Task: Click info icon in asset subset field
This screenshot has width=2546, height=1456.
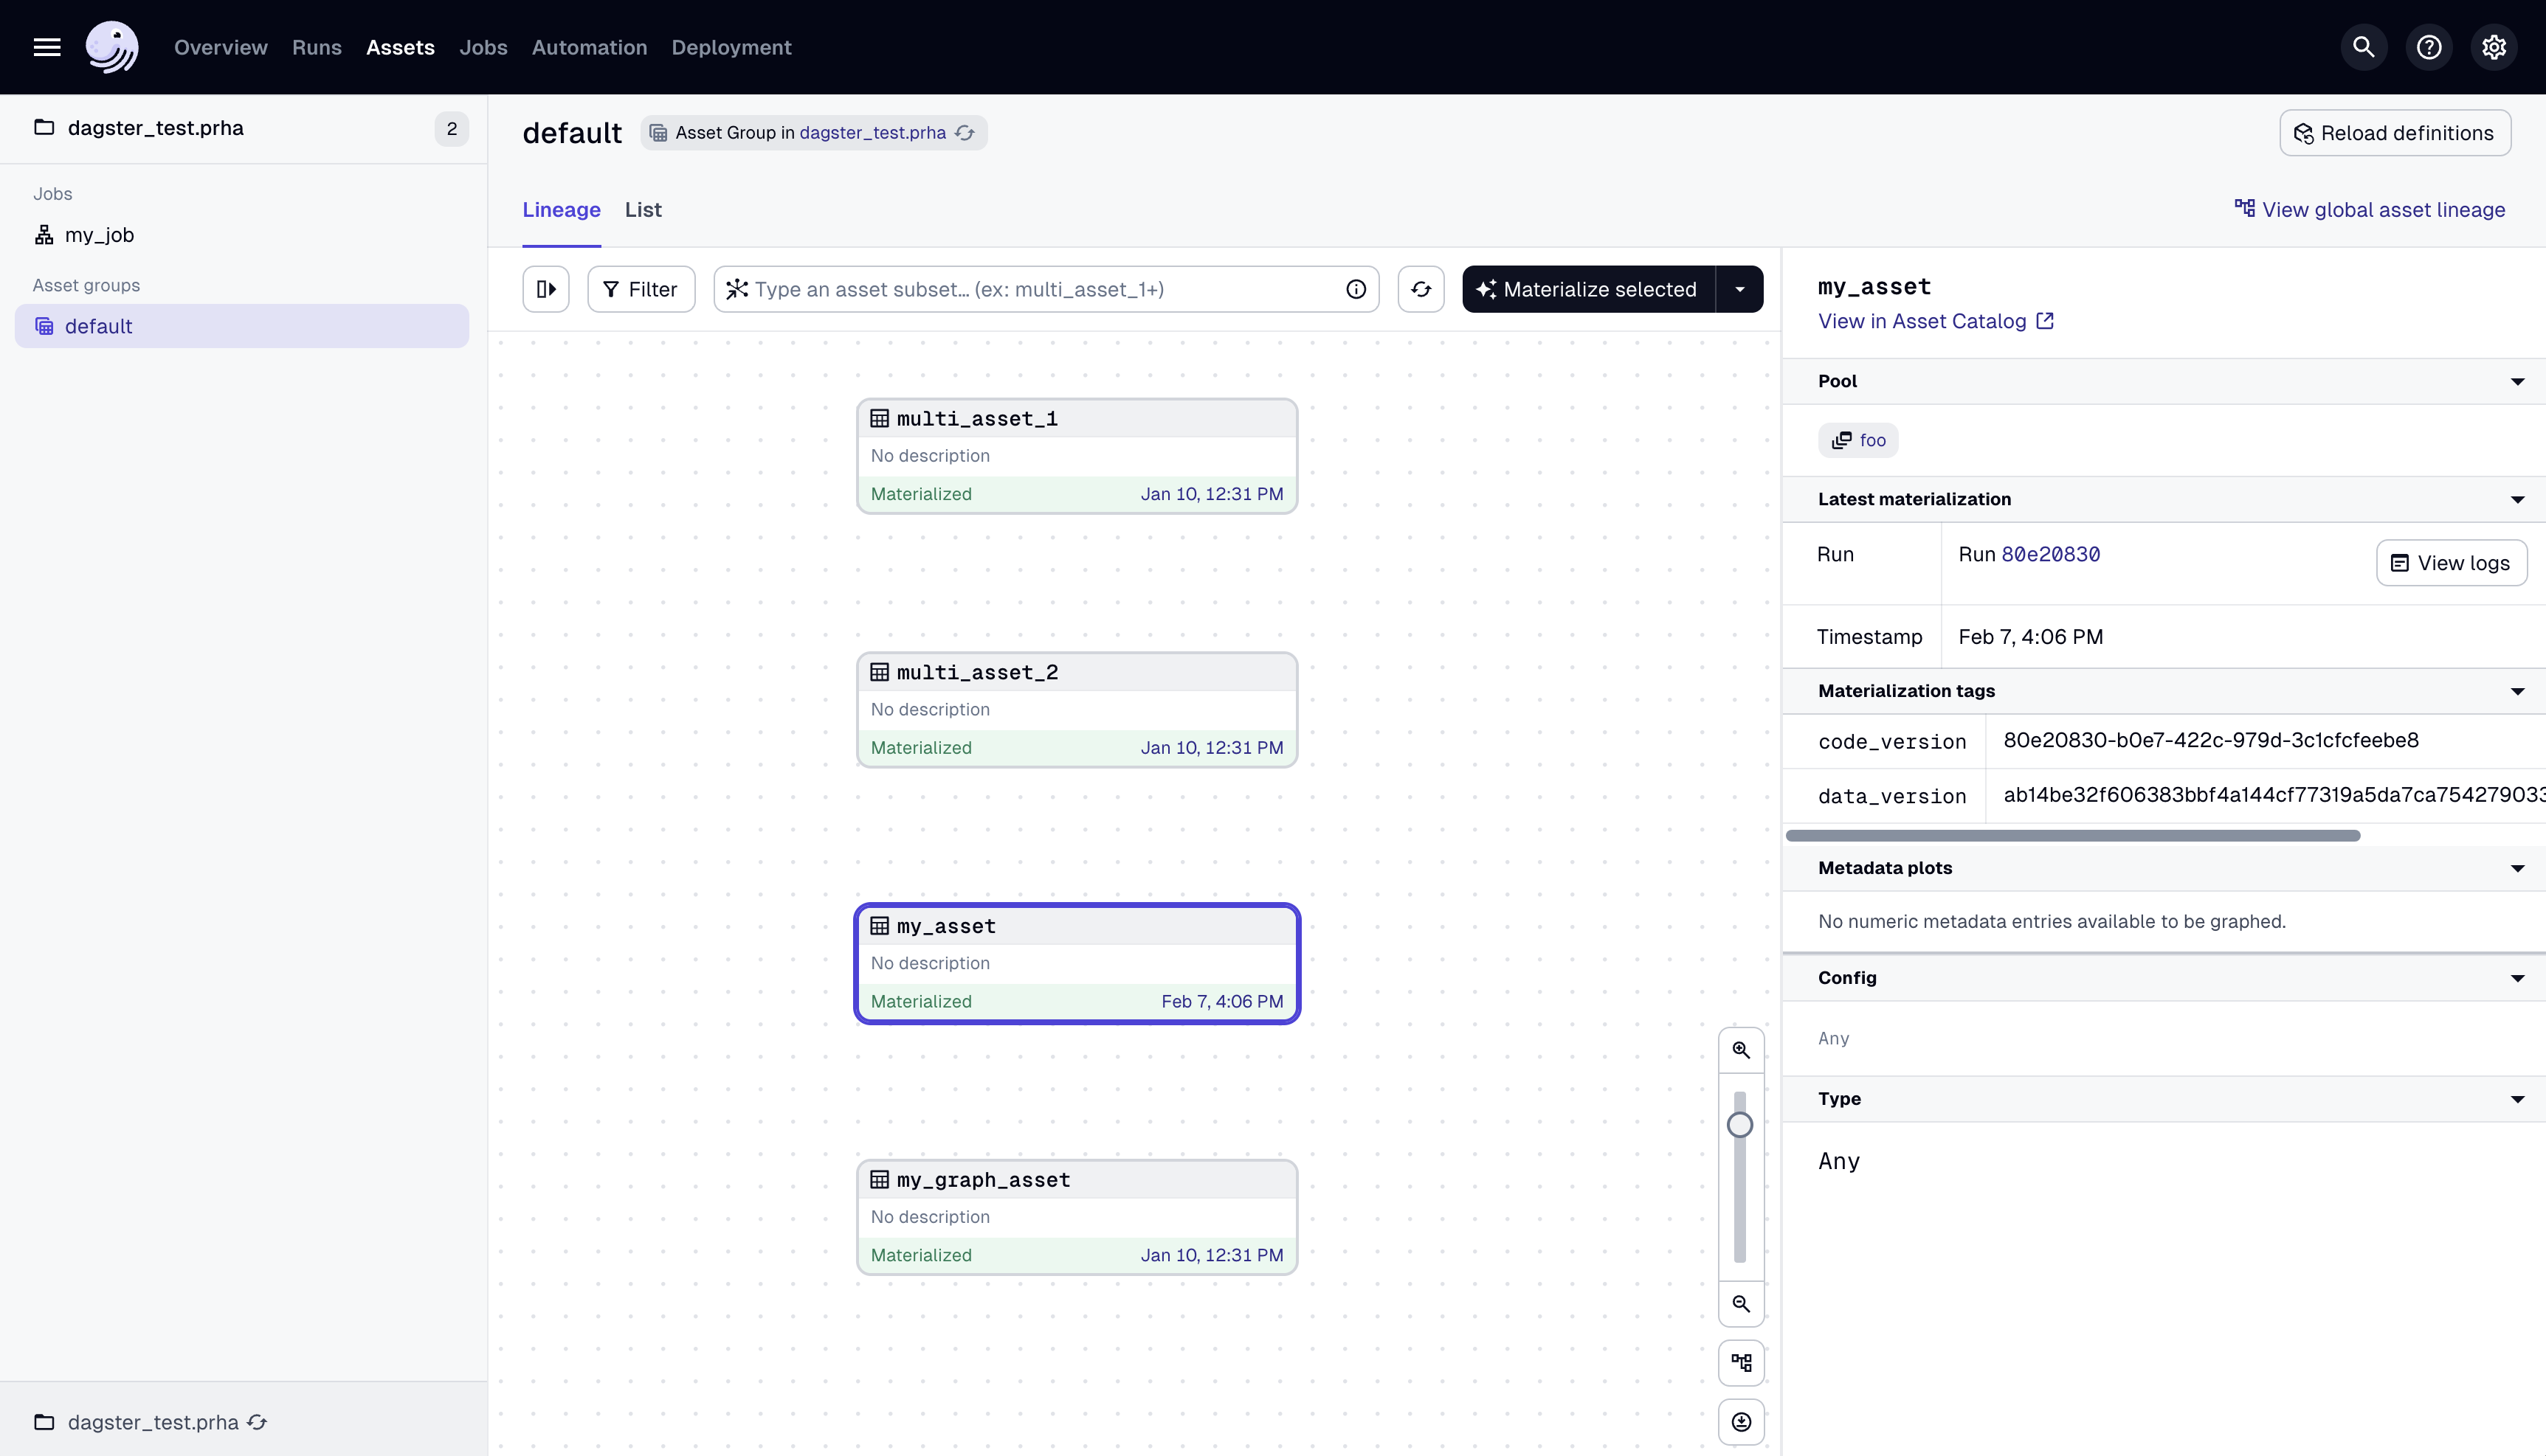Action: [1356, 289]
